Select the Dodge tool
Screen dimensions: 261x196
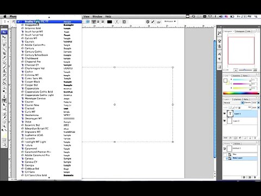(x=4, y=91)
